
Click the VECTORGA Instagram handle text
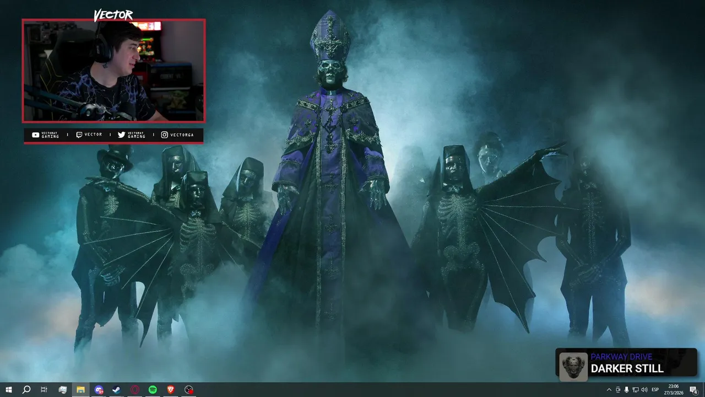[181, 135]
